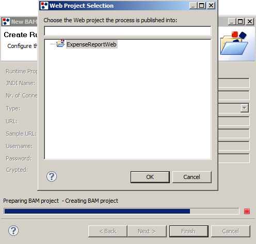Cancel the New BAM wizard
This screenshot has width=256, height=244.
click(x=231, y=231)
